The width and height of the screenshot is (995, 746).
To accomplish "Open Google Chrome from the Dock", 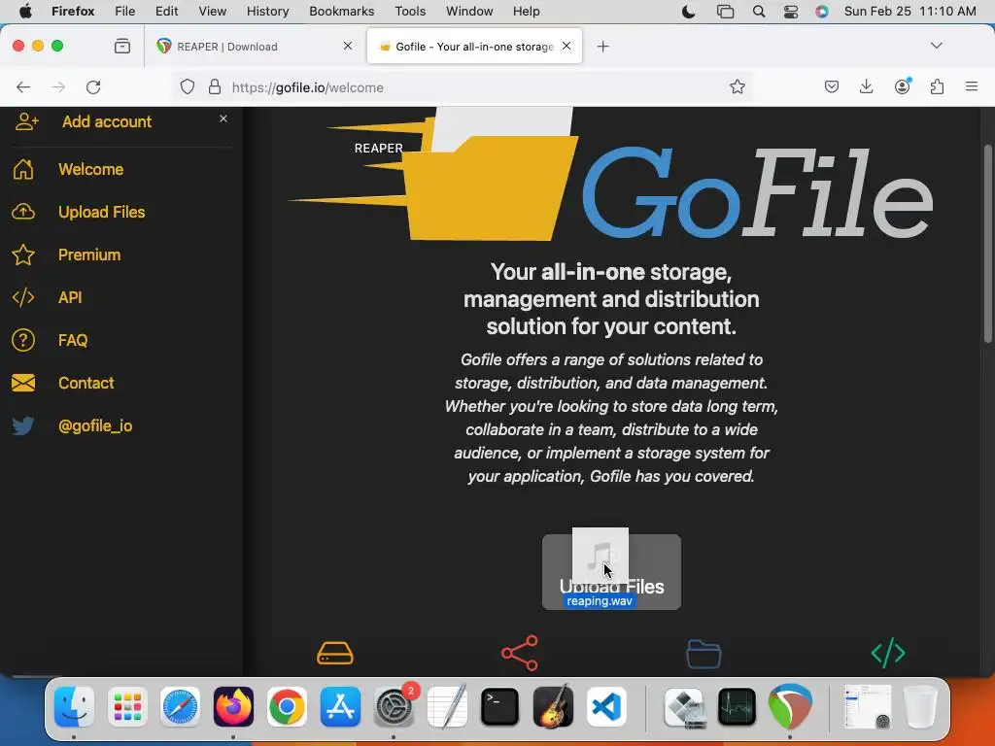I will pos(287,707).
